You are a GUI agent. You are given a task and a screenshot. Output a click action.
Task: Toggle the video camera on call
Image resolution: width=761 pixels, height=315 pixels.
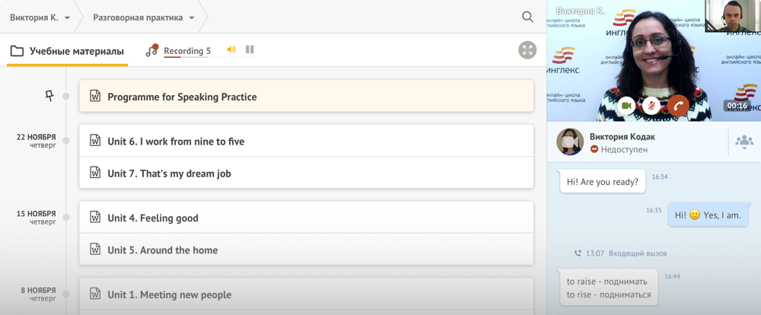(x=626, y=105)
